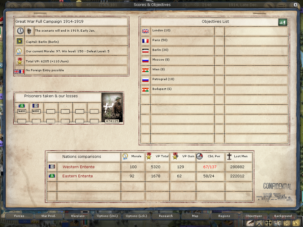
Task: Click the skull icon near scenario end text
Action: 29,31
